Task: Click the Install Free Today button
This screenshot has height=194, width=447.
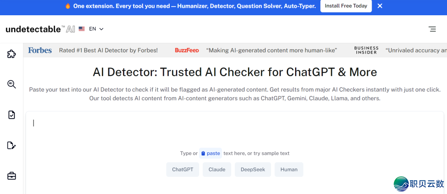Action: pos(346,6)
